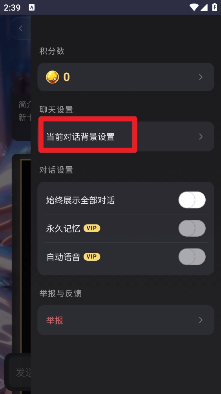This screenshot has width=221, height=394.
Task: Tap the red 举报 link
Action: 55,320
